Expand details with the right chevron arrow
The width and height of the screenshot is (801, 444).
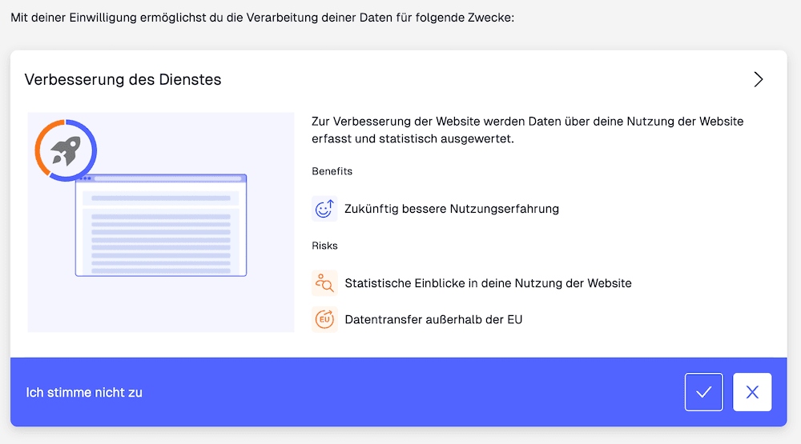(758, 79)
